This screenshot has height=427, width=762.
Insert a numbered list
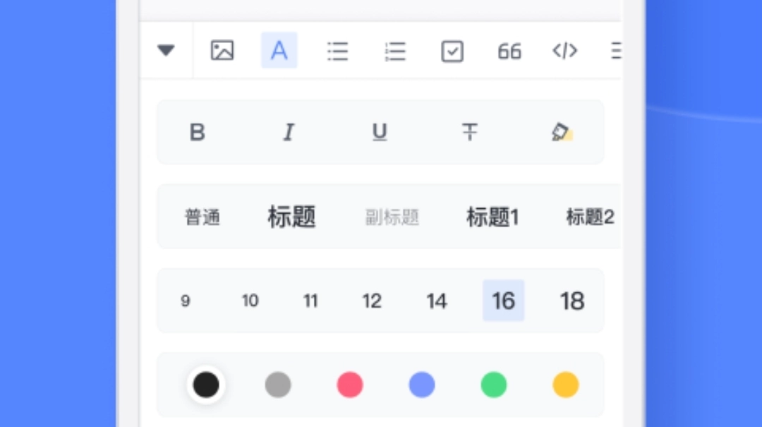tap(394, 51)
